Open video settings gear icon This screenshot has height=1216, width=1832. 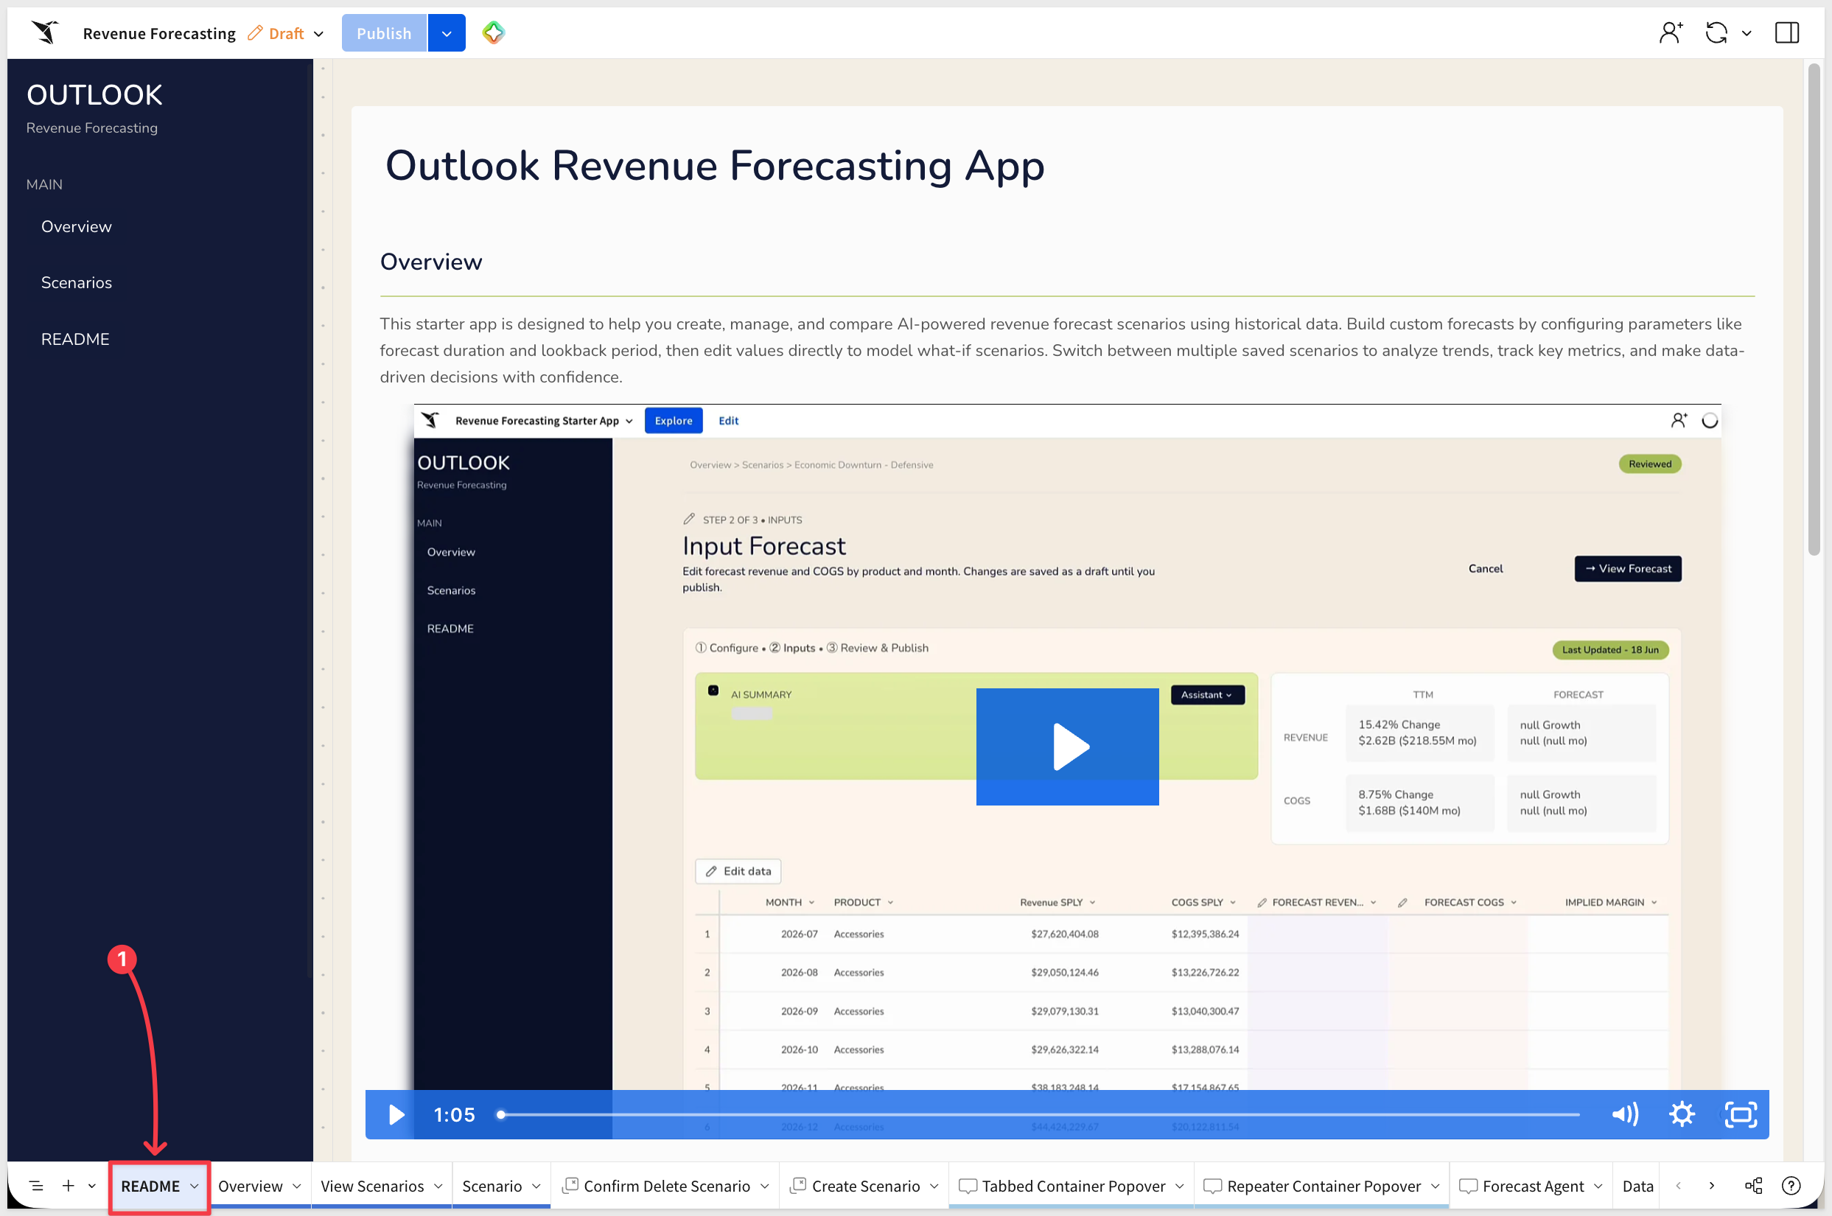[x=1682, y=1114]
